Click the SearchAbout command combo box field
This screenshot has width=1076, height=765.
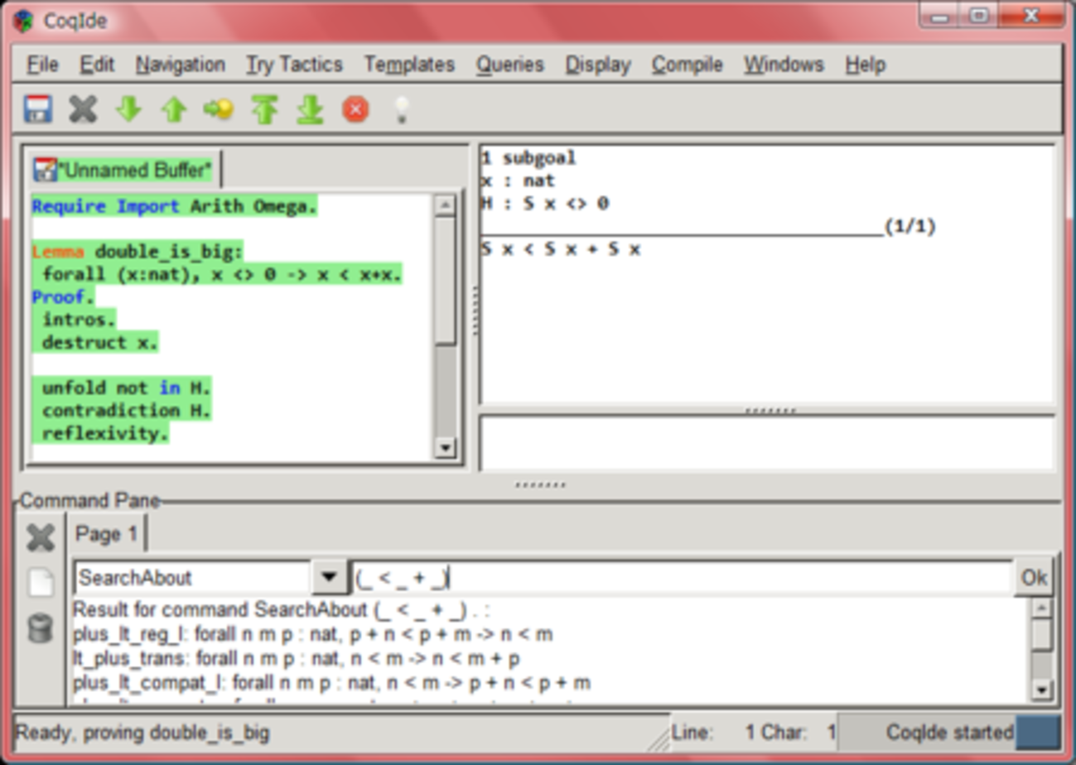pyautogui.click(x=192, y=577)
